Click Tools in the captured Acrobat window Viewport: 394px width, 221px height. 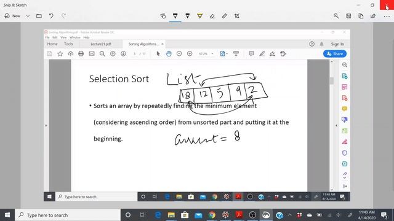68,44
